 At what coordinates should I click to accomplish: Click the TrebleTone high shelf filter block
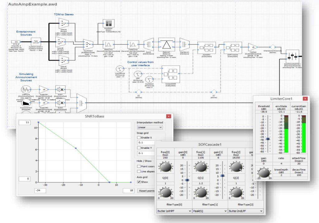(133, 45)
